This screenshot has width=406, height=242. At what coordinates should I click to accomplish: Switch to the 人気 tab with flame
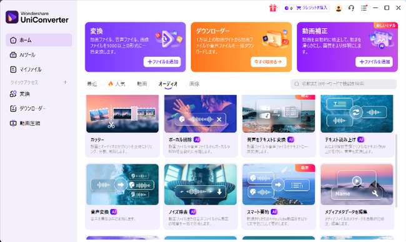[x=117, y=84]
